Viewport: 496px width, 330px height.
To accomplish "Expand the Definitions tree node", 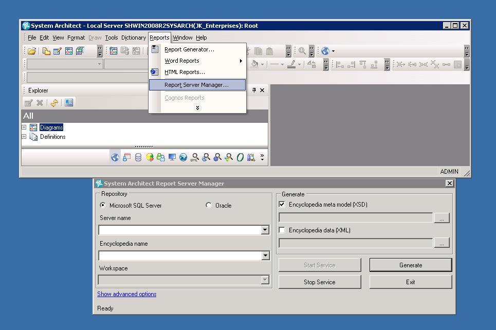I will click(x=24, y=137).
